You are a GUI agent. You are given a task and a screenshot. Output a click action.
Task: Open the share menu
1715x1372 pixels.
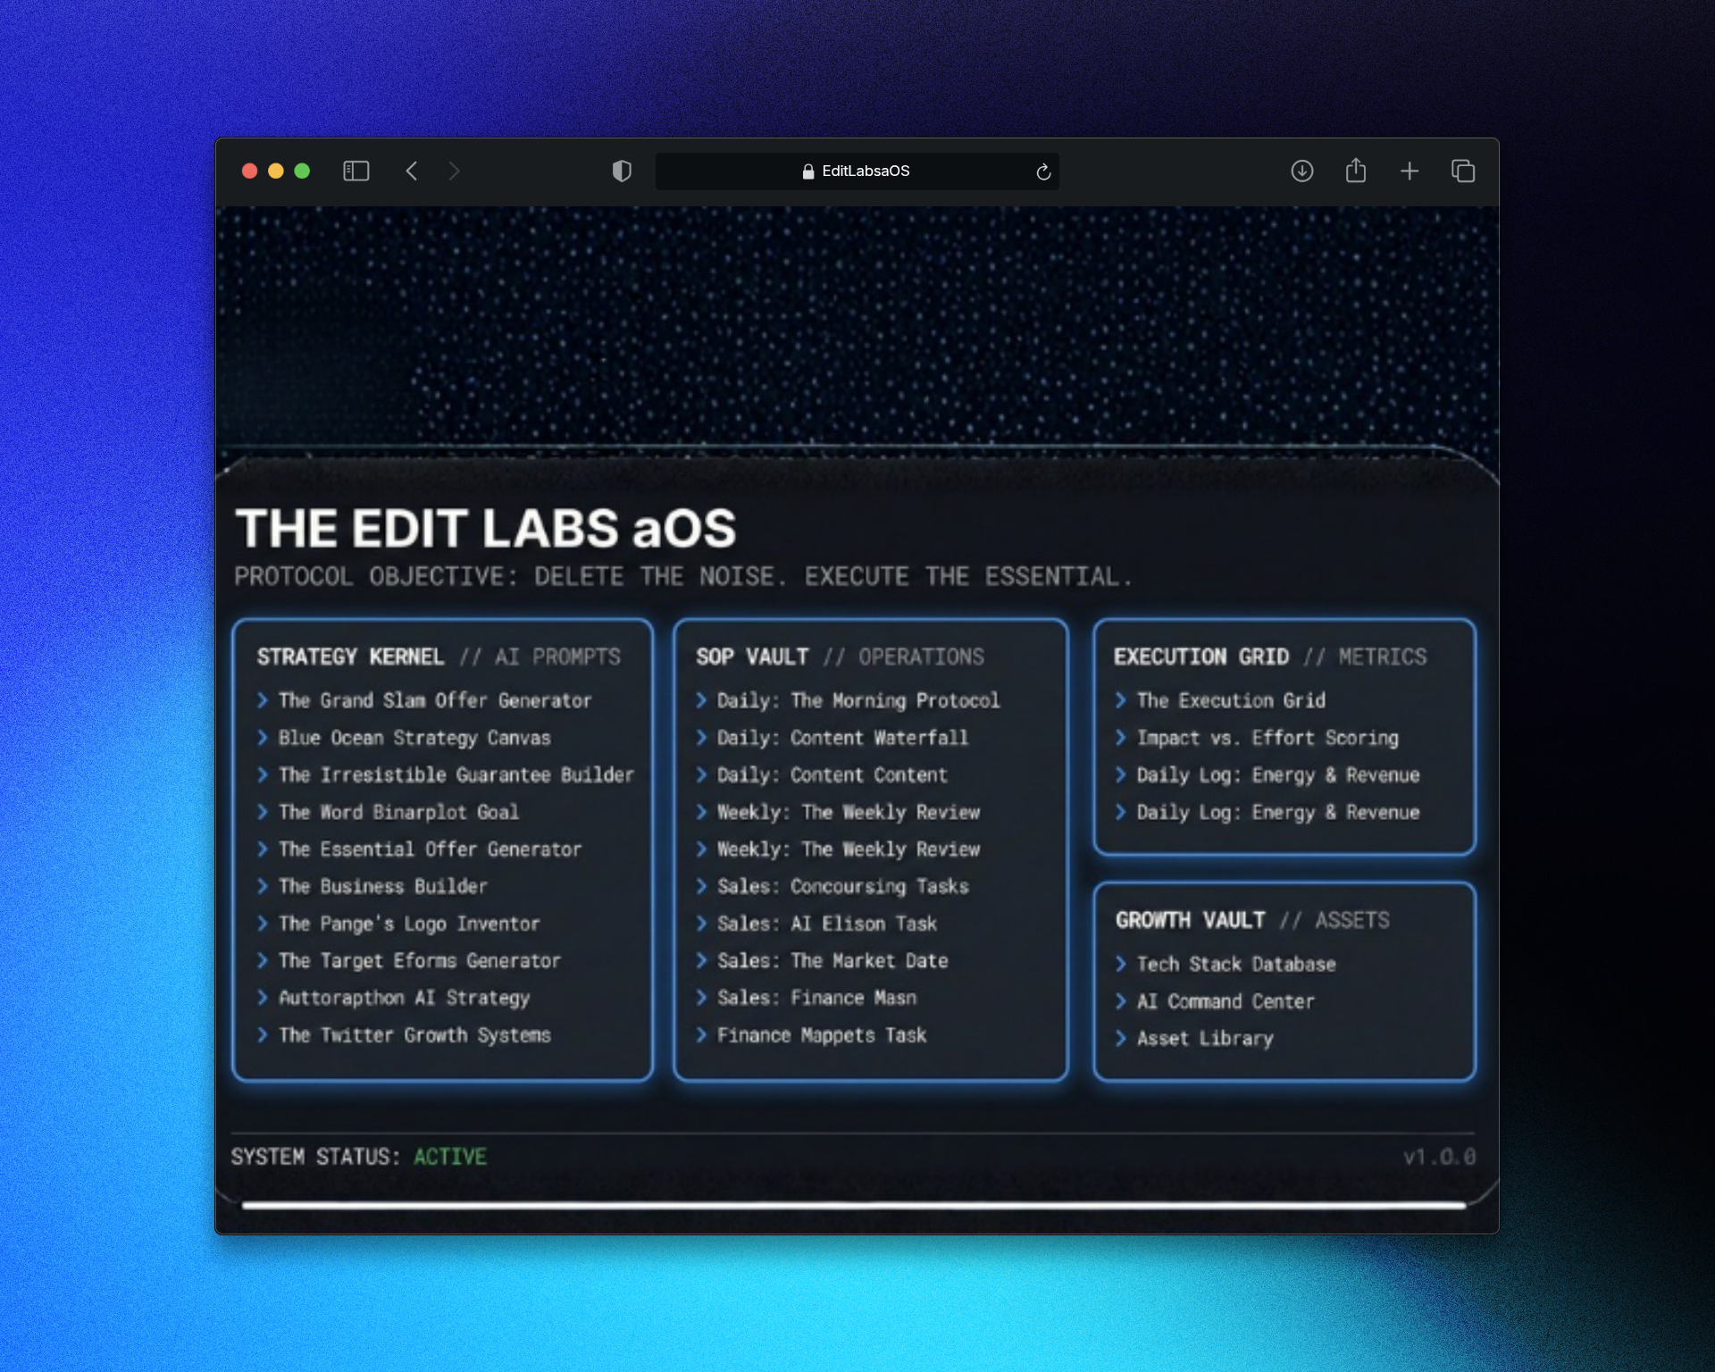click(x=1356, y=171)
